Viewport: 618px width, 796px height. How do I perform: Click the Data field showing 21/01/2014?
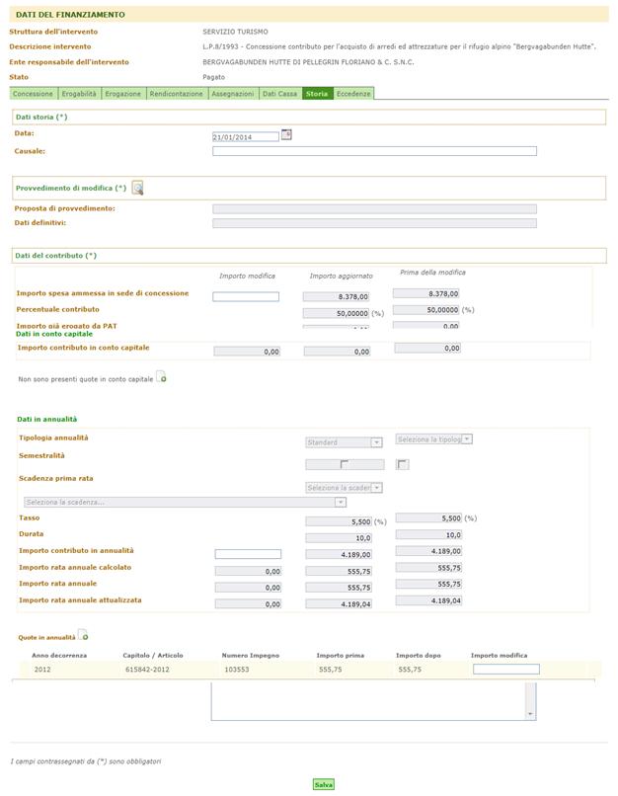[246, 137]
